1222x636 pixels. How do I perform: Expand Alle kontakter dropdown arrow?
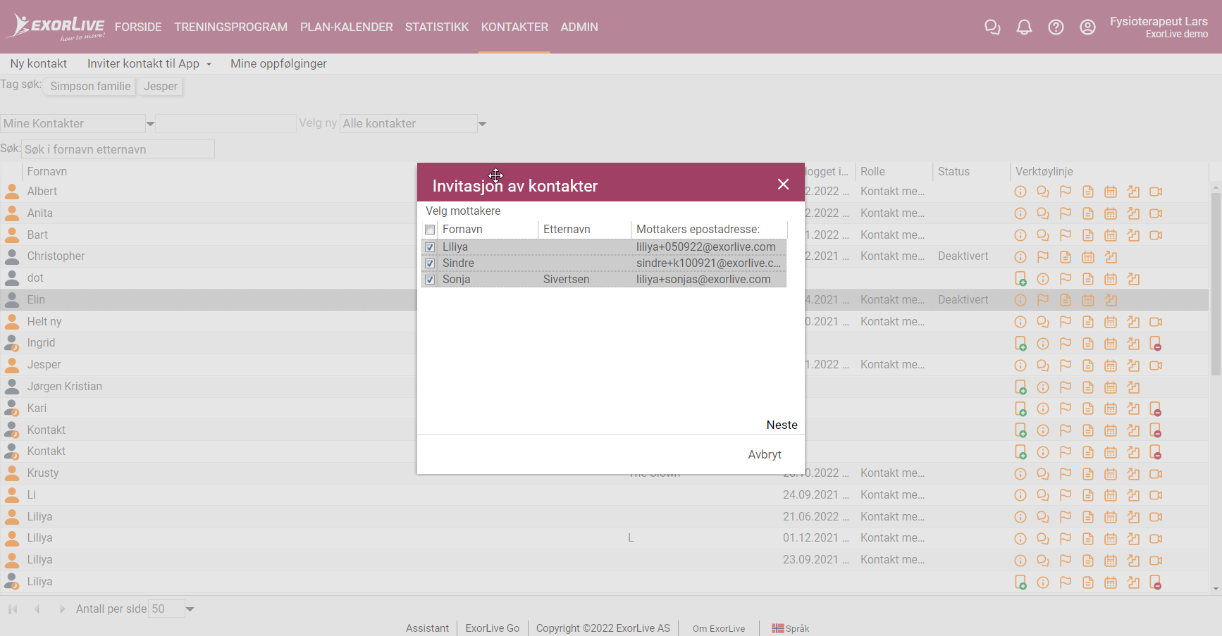482,124
